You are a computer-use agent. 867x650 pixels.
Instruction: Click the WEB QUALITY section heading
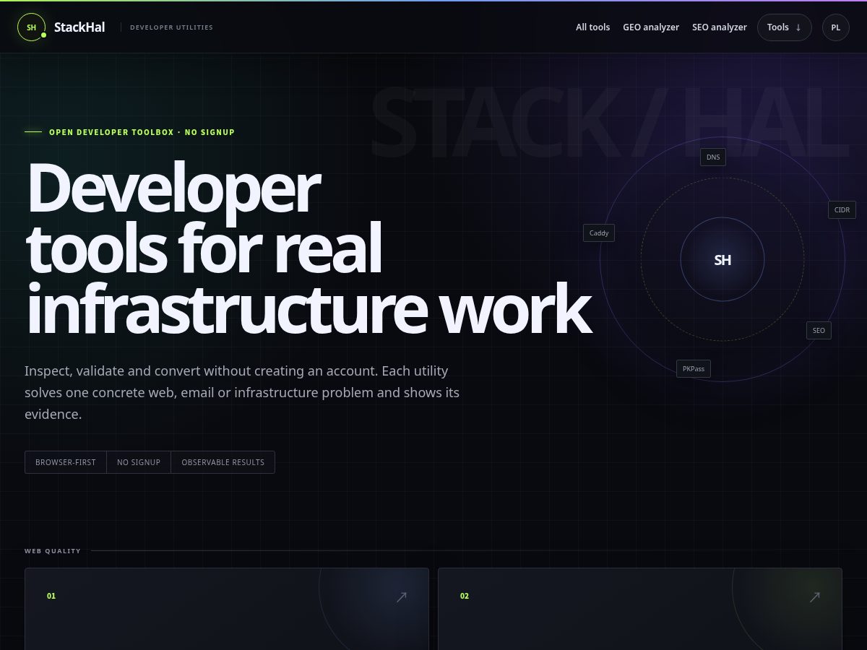(x=53, y=551)
